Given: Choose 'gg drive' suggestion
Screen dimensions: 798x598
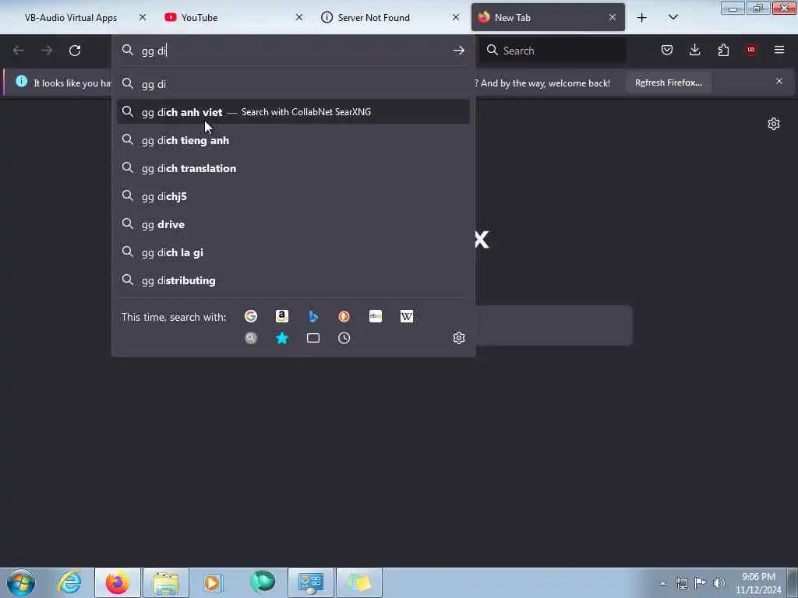Looking at the screenshot, I should [x=293, y=224].
